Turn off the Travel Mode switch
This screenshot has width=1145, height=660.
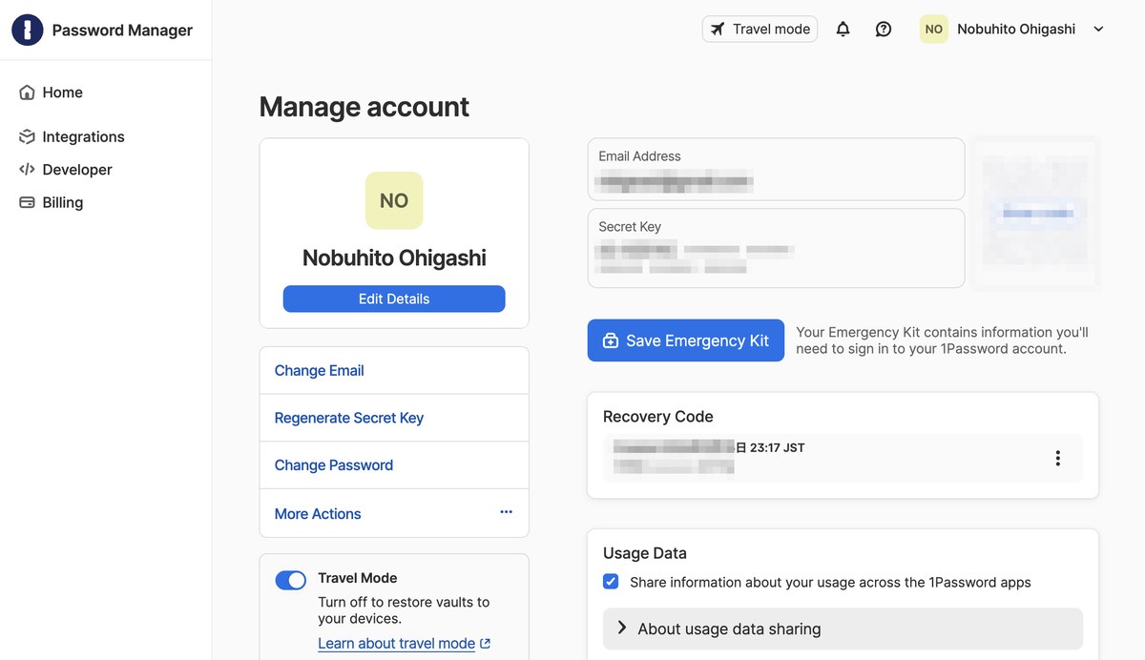coord(291,580)
